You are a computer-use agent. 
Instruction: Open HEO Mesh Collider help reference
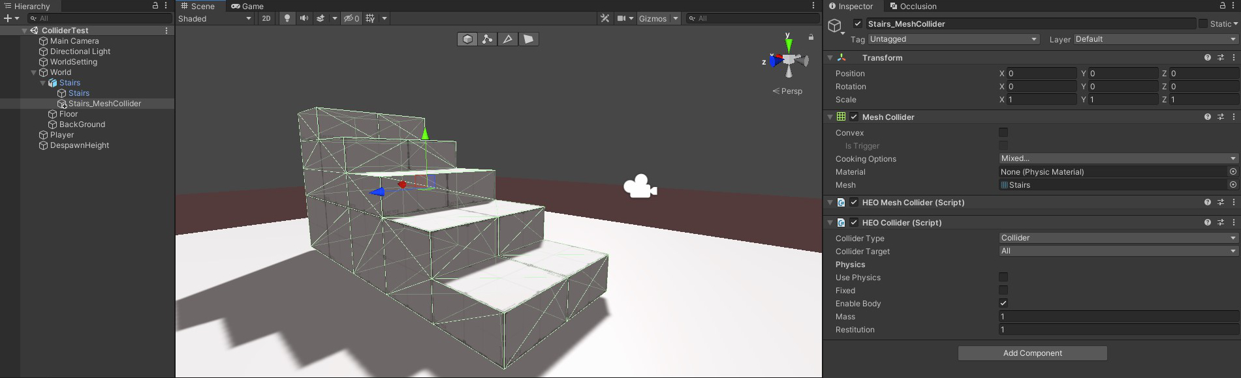(x=1208, y=202)
